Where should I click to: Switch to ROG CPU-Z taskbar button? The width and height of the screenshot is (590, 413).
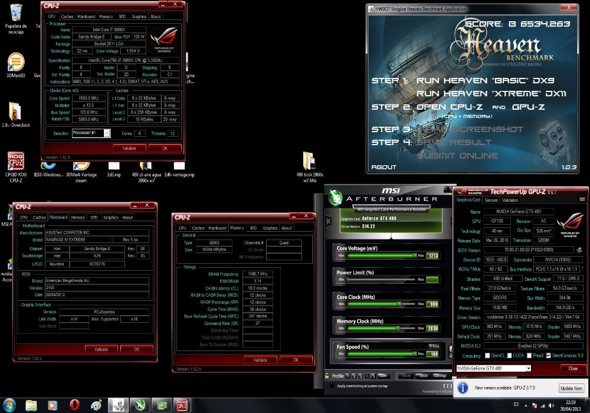coord(182,405)
